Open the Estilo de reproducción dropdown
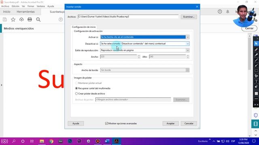Screen dimensions: 259x145 [145, 50]
